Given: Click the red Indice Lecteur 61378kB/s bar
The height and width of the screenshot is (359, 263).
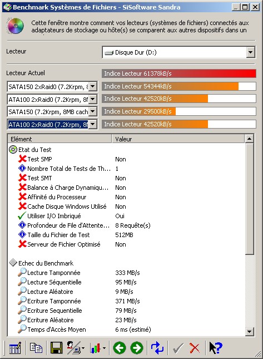Looking at the screenshot, I should pyautogui.click(x=179, y=73).
